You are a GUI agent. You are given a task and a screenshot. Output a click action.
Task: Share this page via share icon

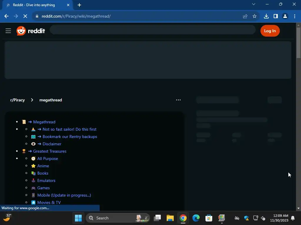click(245, 16)
